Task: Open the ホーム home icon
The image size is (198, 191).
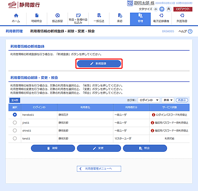Action: click(16, 15)
